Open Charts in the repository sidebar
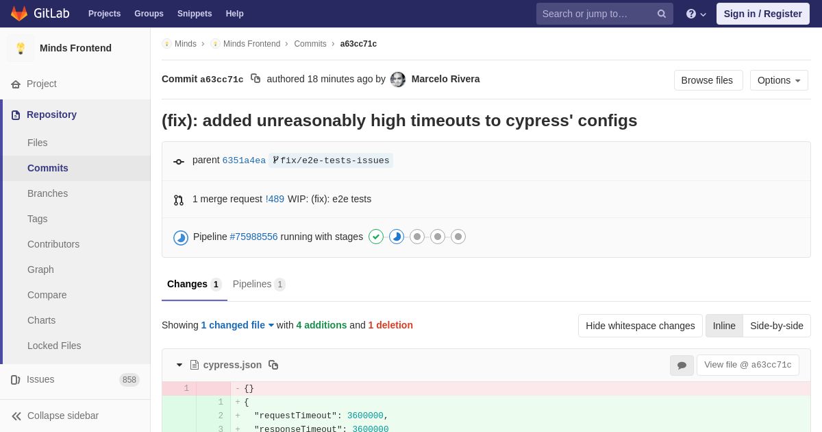 pyautogui.click(x=75, y=320)
